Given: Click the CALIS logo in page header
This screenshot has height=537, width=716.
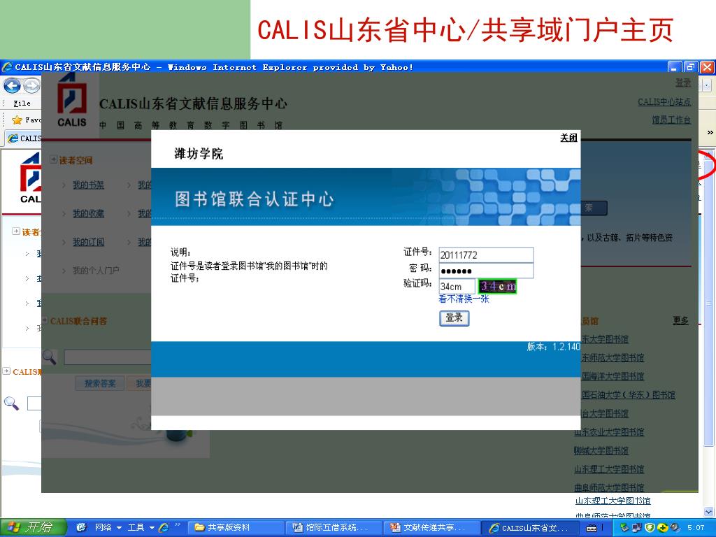Looking at the screenshot, I should (x=72, y=101).
